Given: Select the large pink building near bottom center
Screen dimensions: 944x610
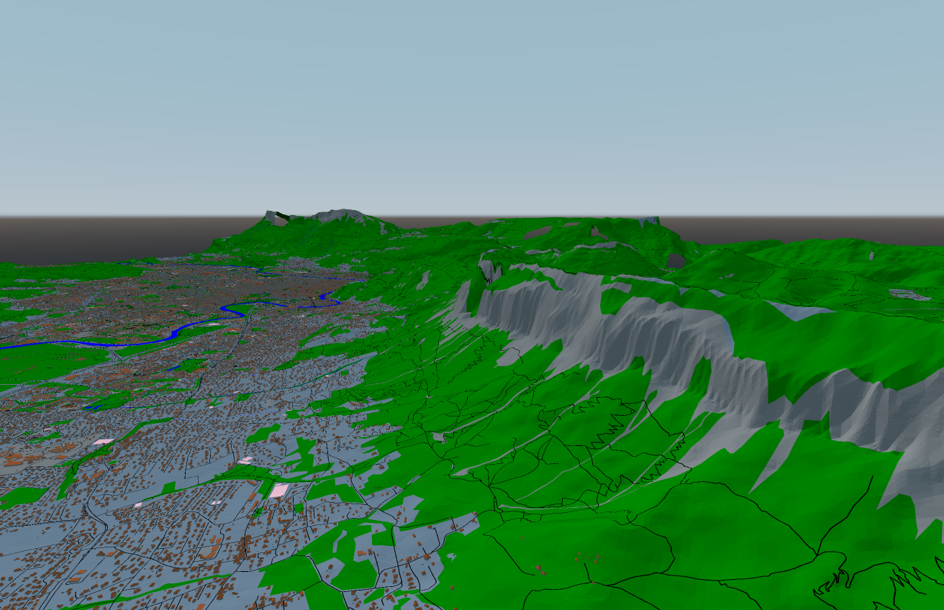Looking at the screenshot, I should pos(278,491).
